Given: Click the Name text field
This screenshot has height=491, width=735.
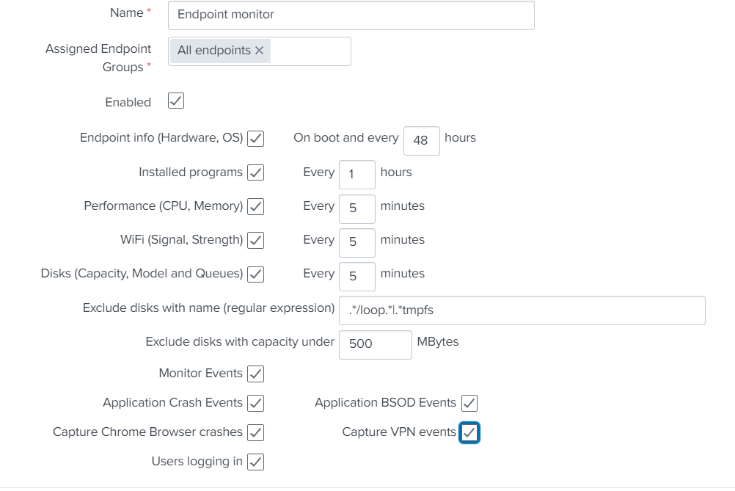Looking at the screenshot, I should pos(351,15).
